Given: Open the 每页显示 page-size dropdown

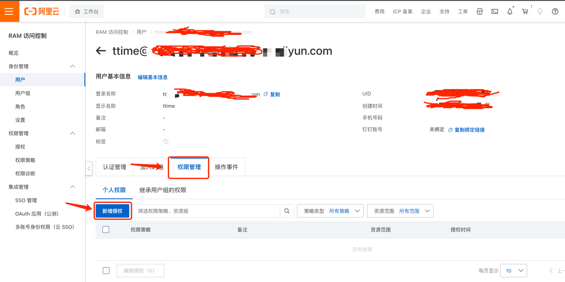Looking at the screenshot, I should pyautogui.click(x=514, y=271).
